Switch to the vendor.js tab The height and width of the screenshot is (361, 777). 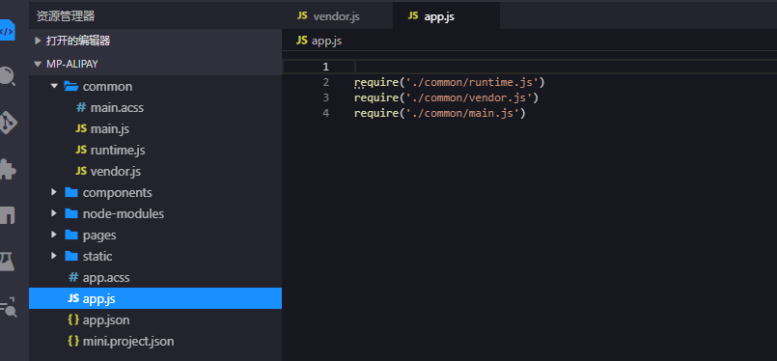point(337,15)
